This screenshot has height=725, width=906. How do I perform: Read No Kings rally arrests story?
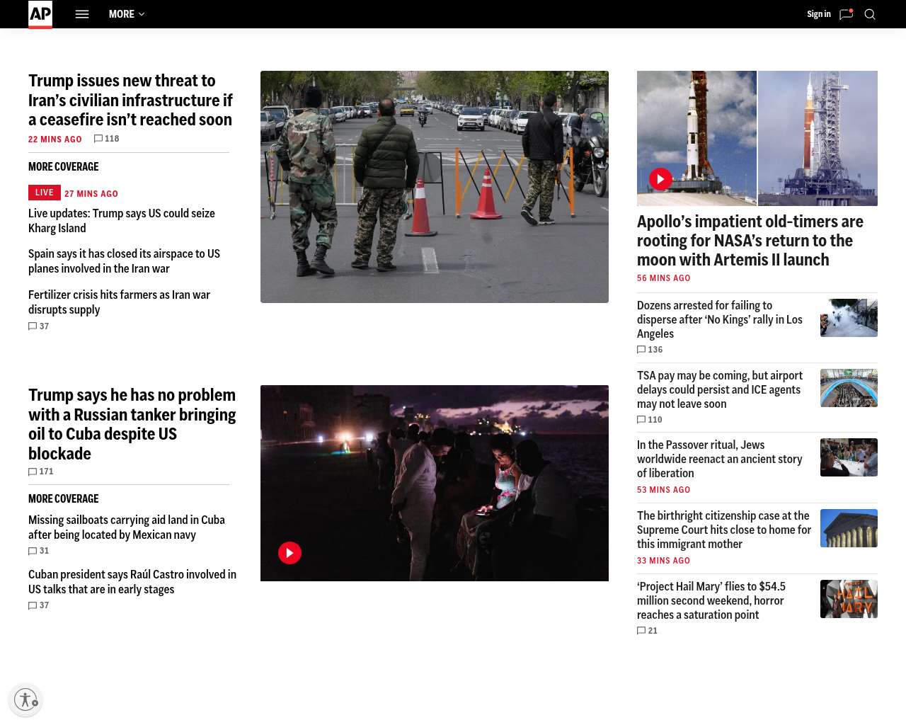(x=720, y=319)
